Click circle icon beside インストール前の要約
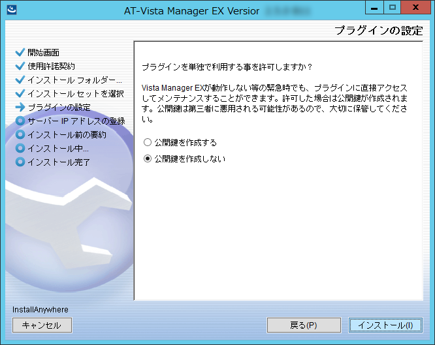The height and width of the screenshot is (345, 435). click(x=20, y=134)
